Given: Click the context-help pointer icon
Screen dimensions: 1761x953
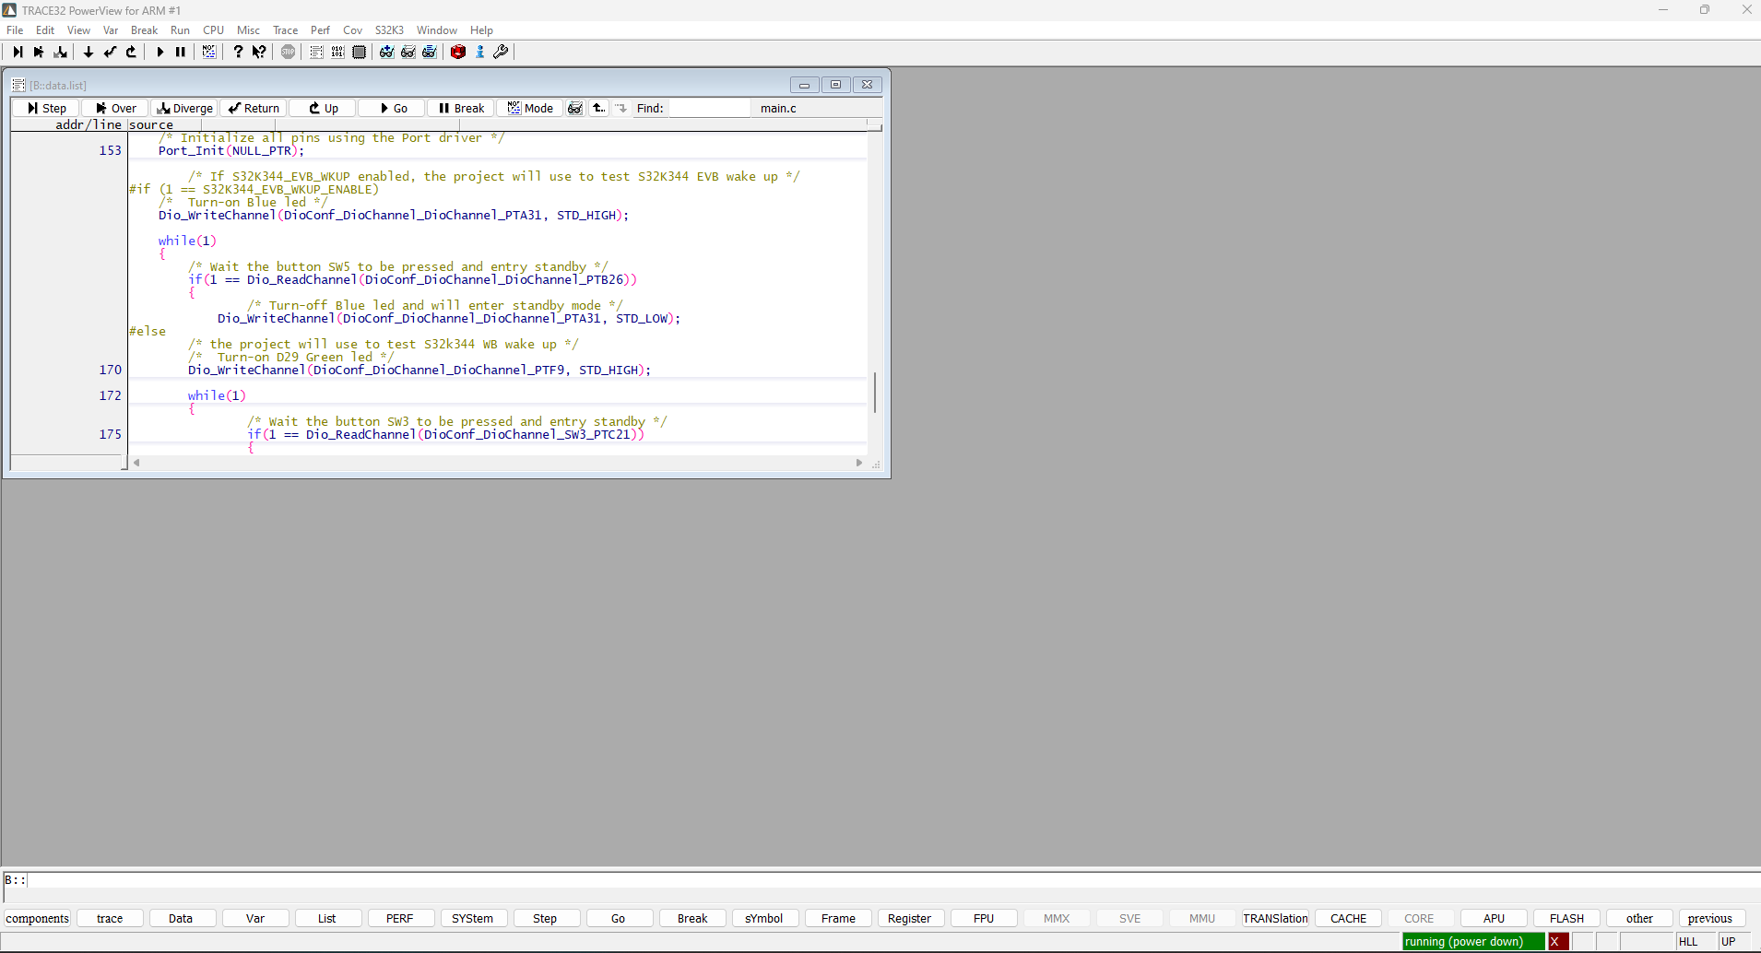Looking at the screenshot, I should coord(259,52).
